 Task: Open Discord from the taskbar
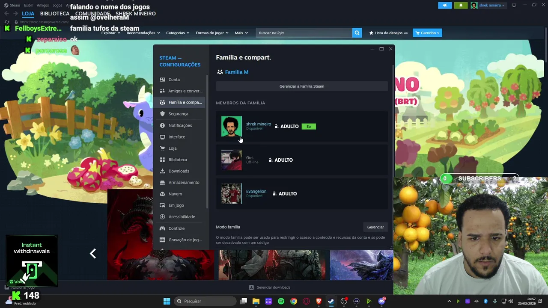[x=381, y=301]
